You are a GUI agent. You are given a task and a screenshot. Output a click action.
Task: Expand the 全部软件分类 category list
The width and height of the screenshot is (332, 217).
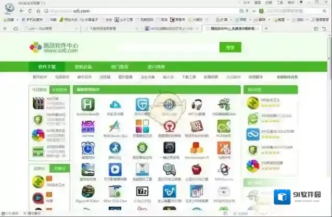(x=287, y=77)
